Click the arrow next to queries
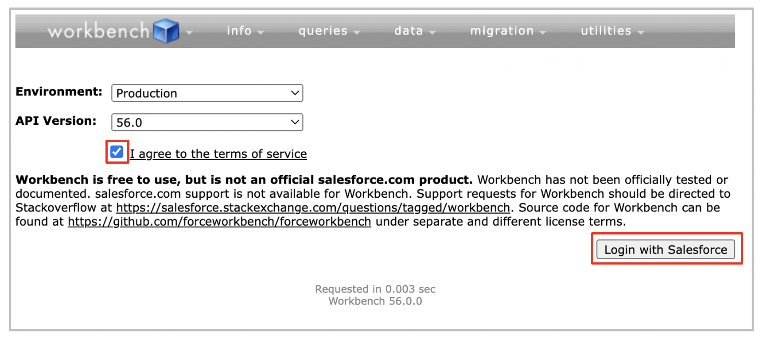 click(x=357, y=32)
